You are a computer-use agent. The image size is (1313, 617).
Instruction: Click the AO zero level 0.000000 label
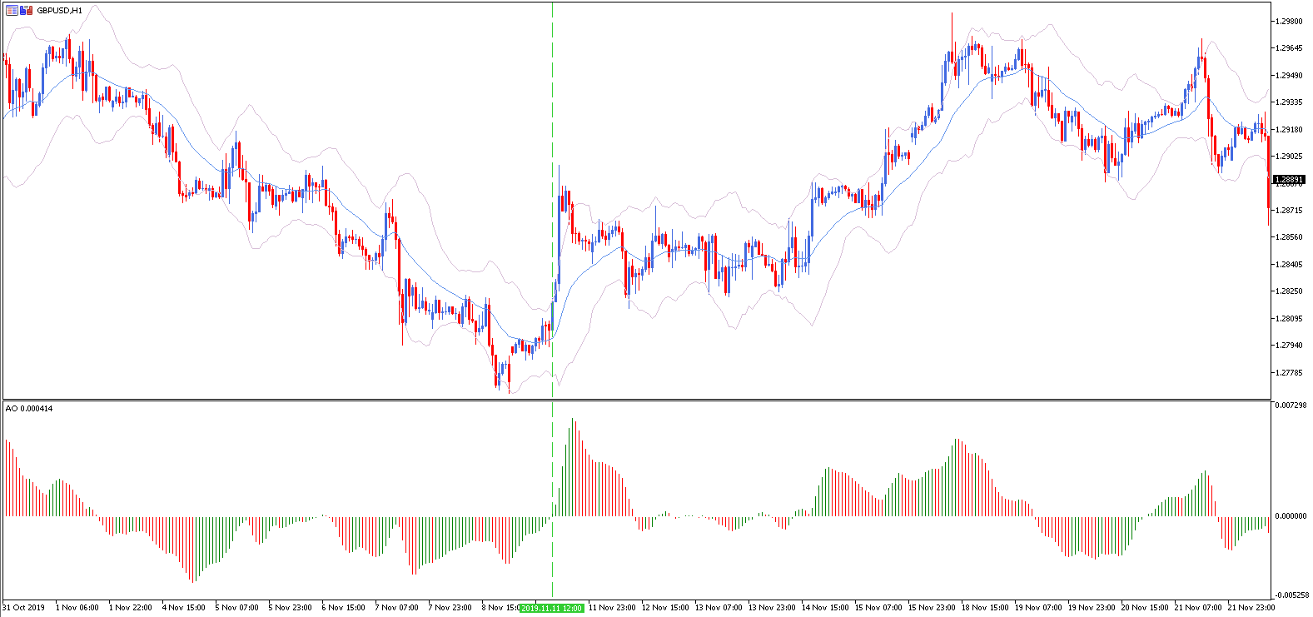pos(1291,516)
